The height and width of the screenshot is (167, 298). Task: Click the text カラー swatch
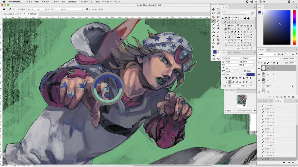250,75
